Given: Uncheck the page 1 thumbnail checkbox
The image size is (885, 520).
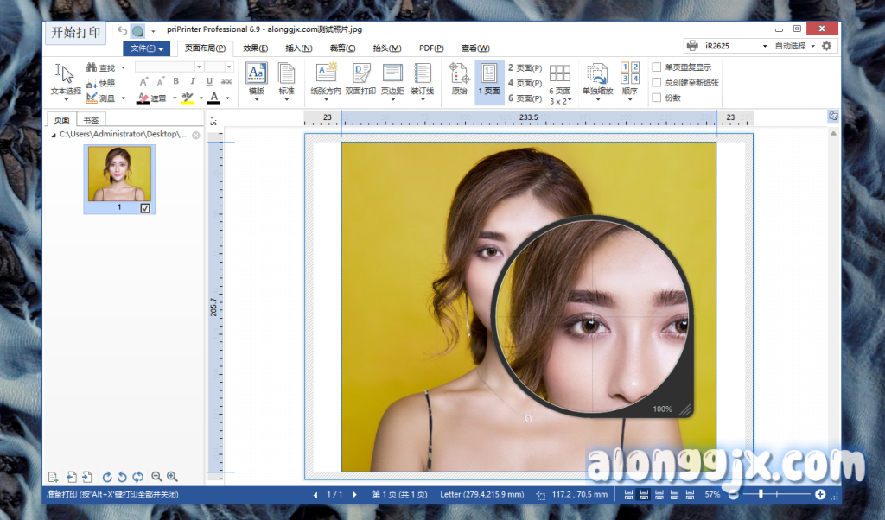Looking at the screenshot, I should (144, 208).
